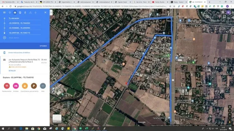Select flight travel mode icon
The width and height of the screenshot is (234, 131).
[35, 12]
